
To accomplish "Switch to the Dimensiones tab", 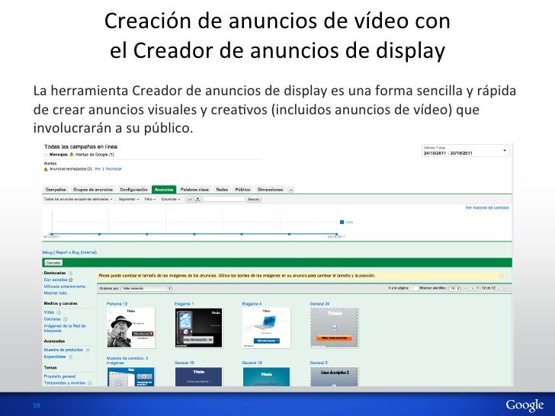I will tap(270, 190).
